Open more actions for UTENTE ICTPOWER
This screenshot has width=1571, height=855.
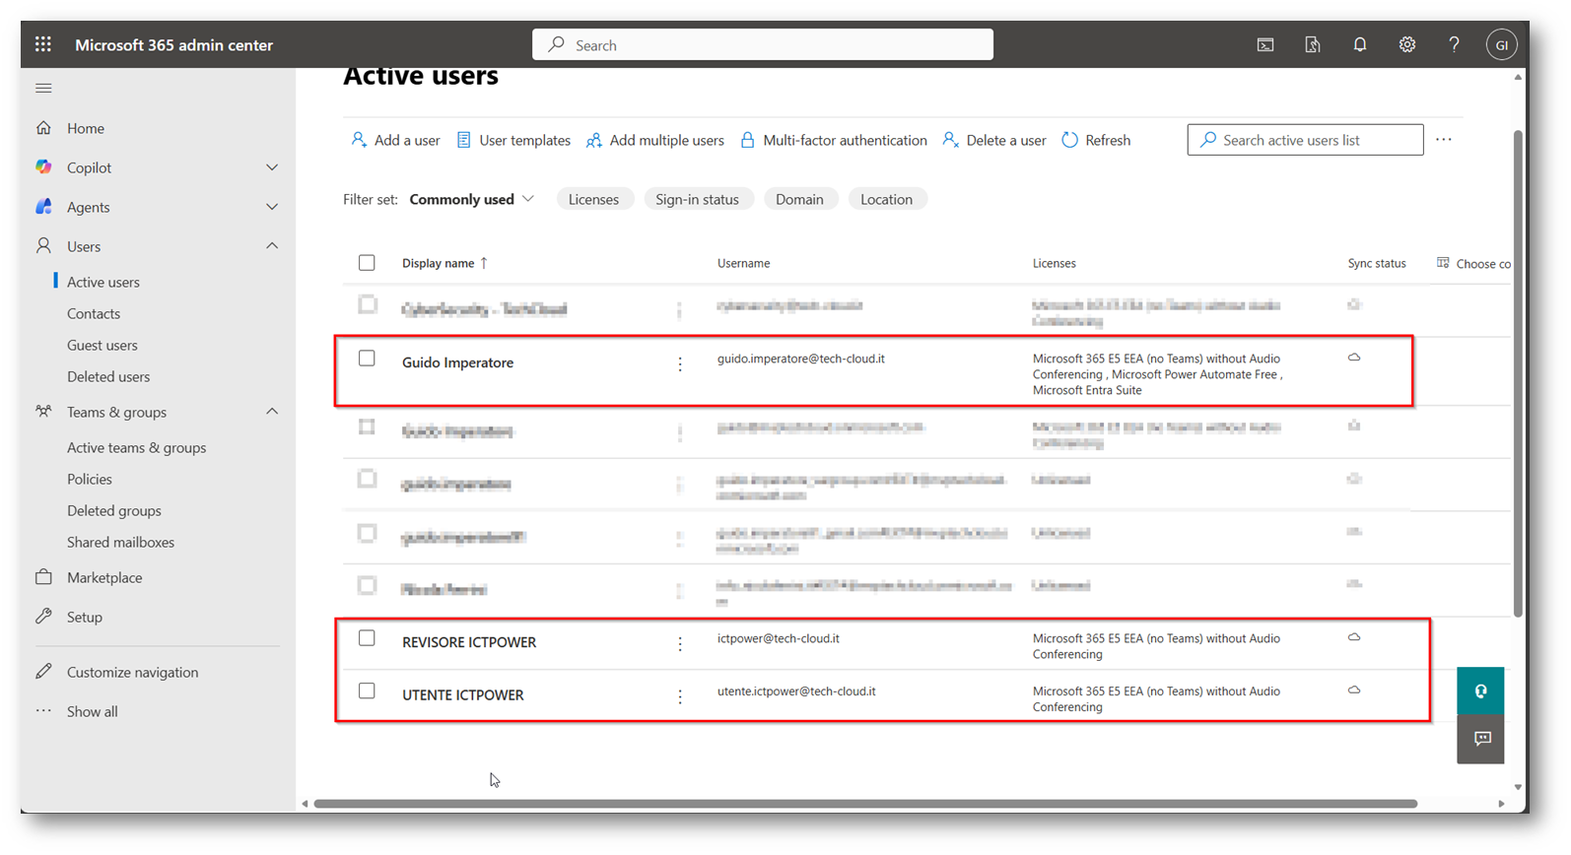pos(680,696)
